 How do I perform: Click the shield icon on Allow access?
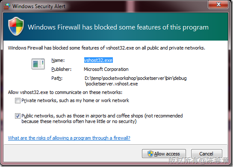click(x=150, y=154)
